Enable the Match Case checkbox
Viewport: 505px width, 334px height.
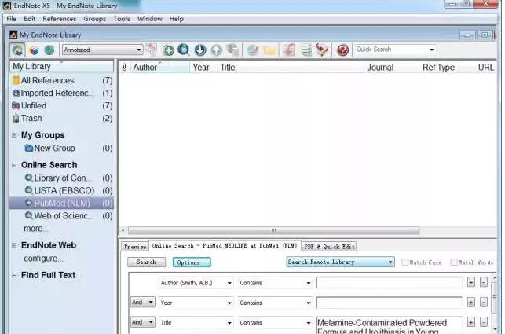(x=404, y=262)
